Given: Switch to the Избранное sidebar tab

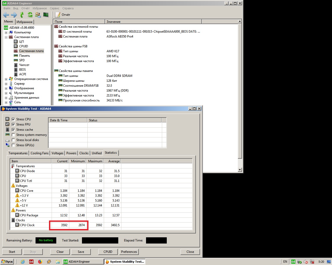Looking at the screenshot, I should (x=25, y=22).
